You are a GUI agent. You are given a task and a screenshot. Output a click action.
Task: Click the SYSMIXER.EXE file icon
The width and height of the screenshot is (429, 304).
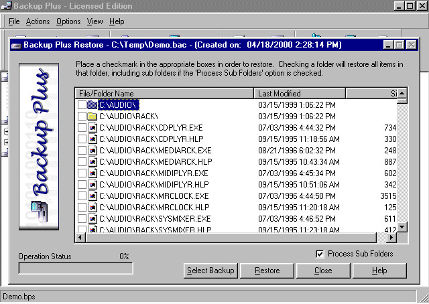[x=93, y=219]
